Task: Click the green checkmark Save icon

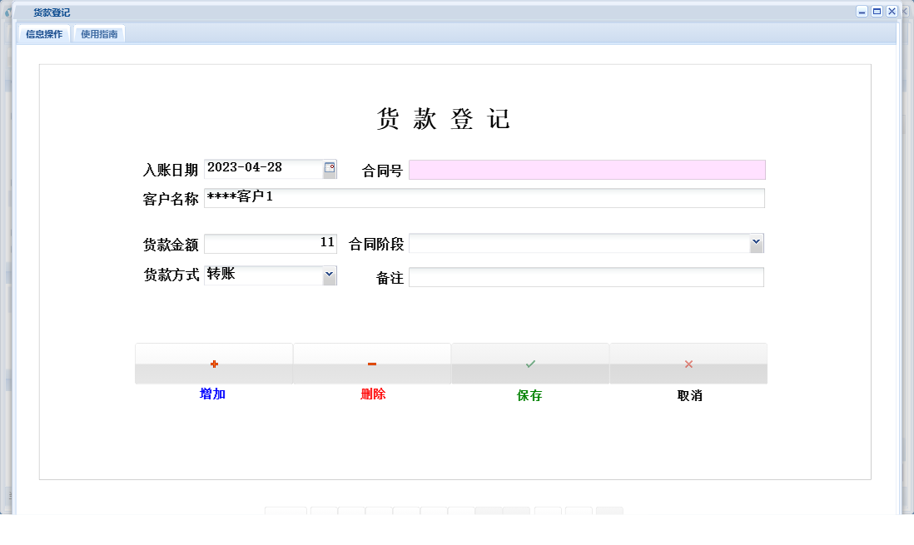Action: 529,363
